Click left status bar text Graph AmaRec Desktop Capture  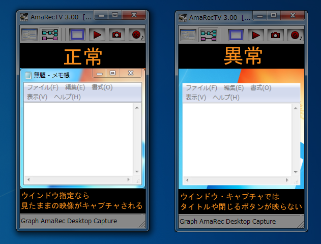pos(69,221)
